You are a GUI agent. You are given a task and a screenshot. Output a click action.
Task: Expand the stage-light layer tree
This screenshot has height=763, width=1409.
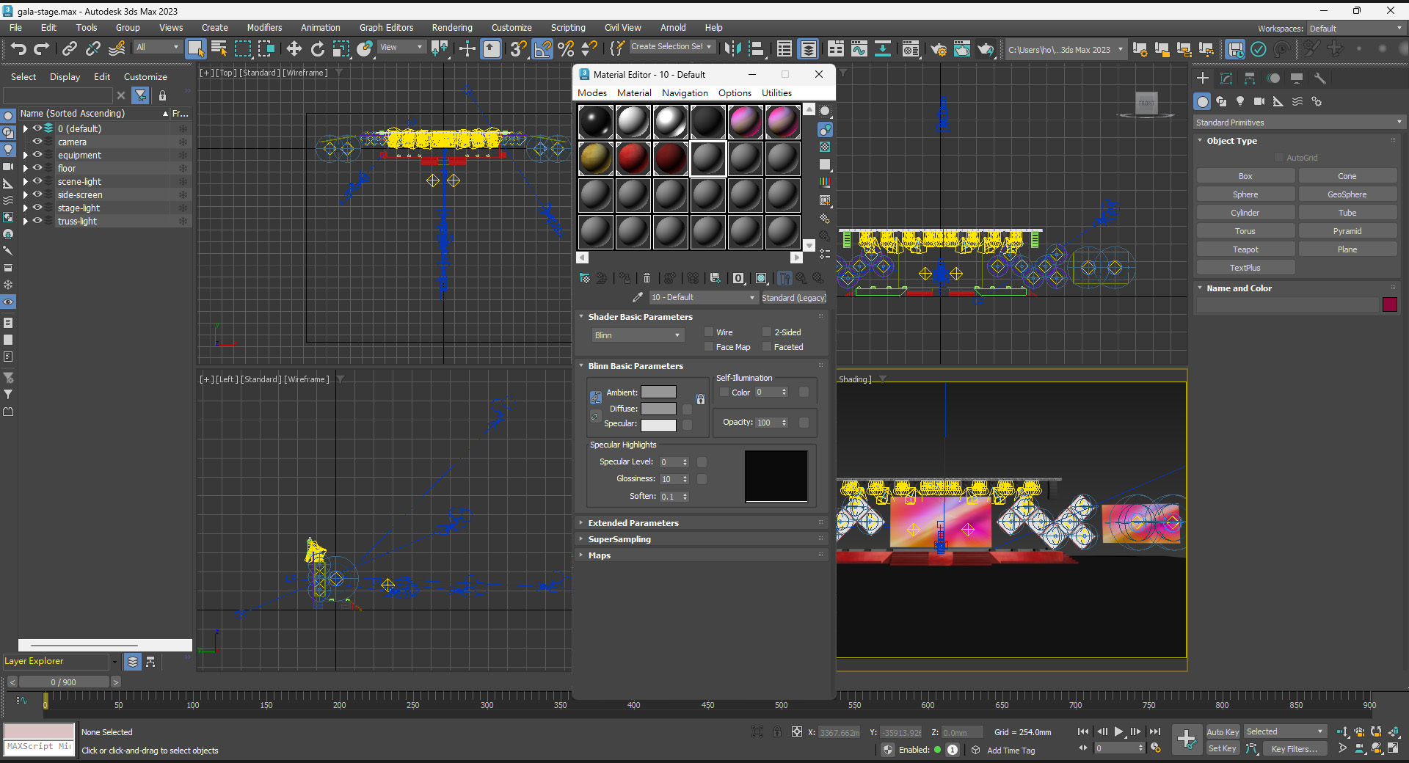(26, 208)
